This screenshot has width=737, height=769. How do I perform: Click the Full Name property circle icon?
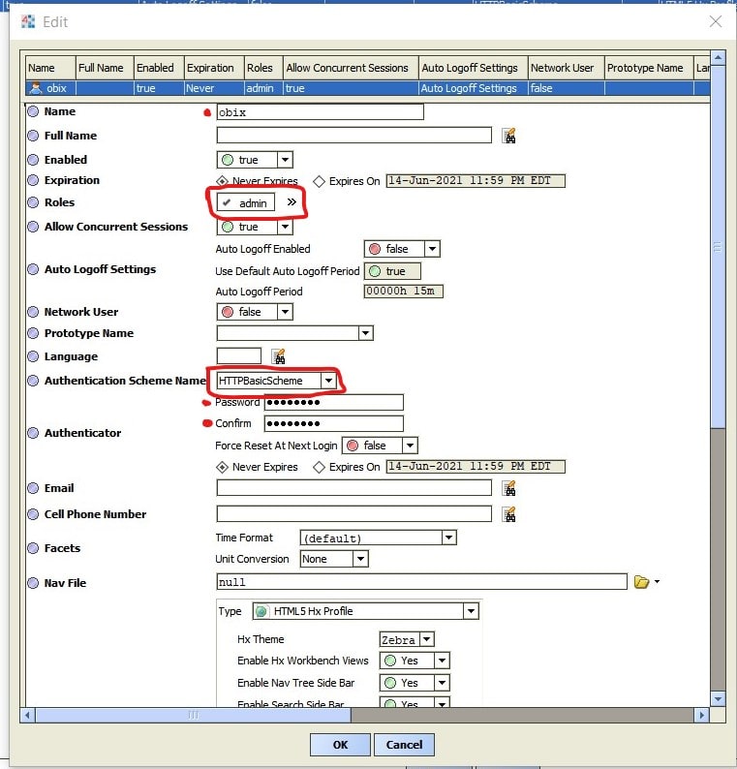[x=33, y=136]
